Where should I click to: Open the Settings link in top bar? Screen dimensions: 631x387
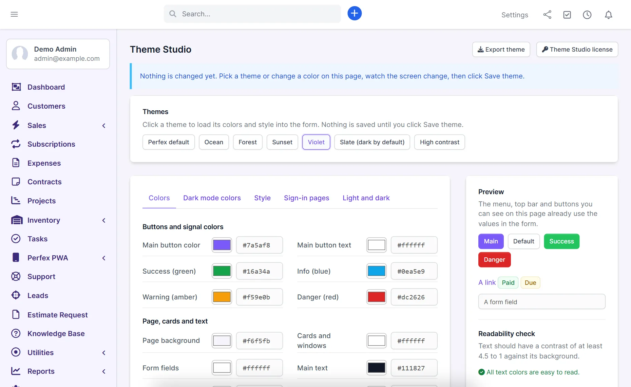pyautogui.click(x=515, y=15)
